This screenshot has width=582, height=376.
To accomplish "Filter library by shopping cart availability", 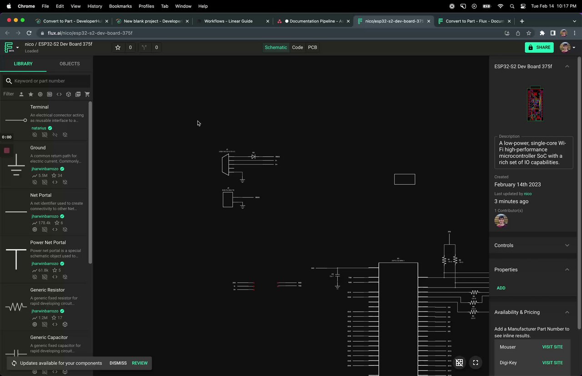I will tap(87, 94).
